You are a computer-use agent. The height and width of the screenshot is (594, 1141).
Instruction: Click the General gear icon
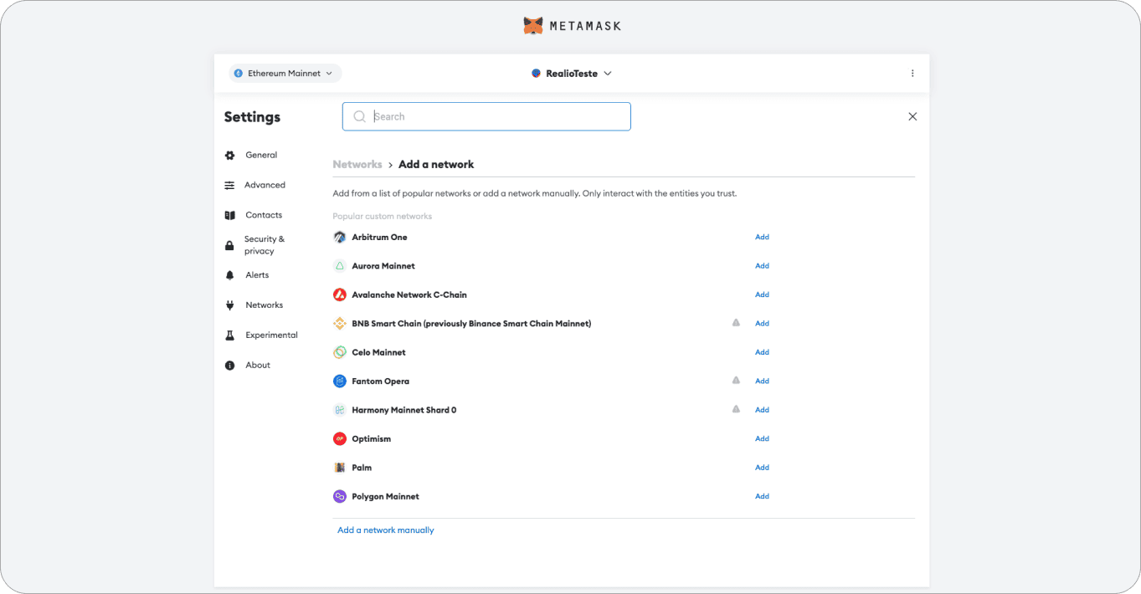click(230, 156)
